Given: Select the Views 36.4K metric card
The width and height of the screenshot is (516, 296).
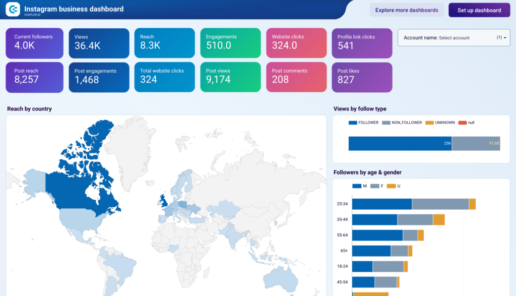Looking at the screenshot, I should tap(99, 43).
